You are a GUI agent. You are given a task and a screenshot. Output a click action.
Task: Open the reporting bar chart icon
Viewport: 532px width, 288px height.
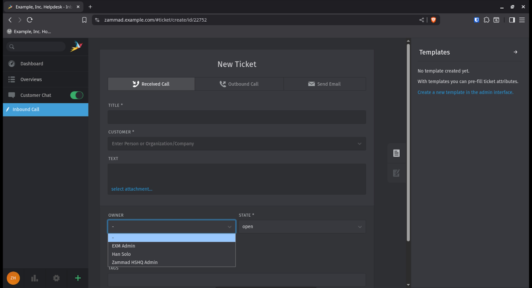35,278
